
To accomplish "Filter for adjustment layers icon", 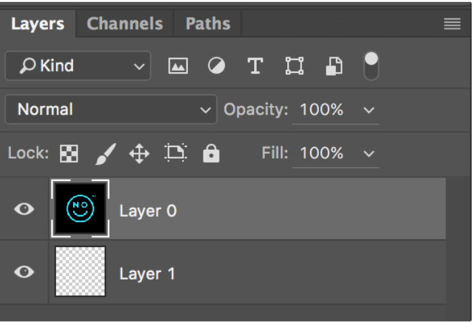I will (216, 66).
